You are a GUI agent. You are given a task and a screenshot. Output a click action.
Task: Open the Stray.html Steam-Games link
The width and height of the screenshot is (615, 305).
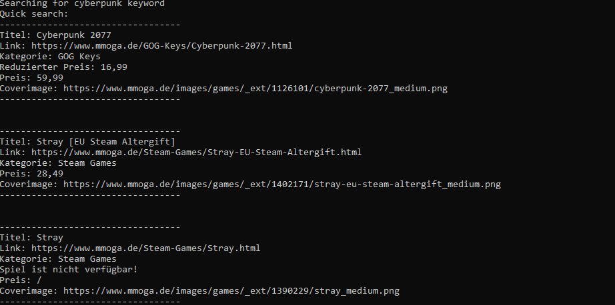(146, 248)
